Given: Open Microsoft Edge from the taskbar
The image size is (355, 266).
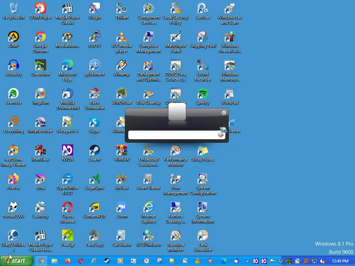Looking at the screenshot, I should (224, 261).
